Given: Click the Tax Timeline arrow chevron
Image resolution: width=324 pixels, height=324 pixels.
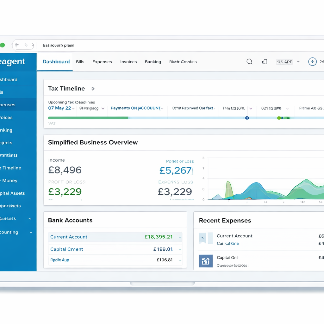Looking at the screenshot, I should [x=93, y=89].
